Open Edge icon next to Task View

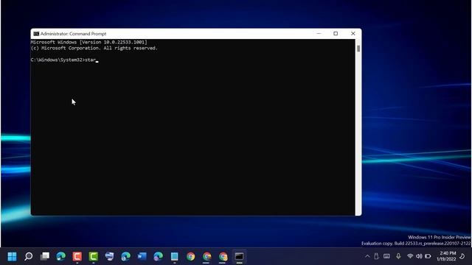point(60,256)
